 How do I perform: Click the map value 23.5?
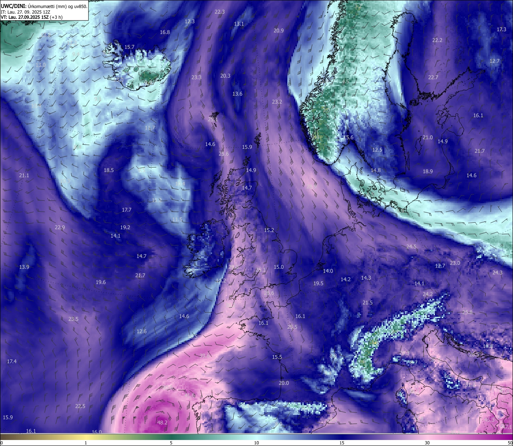coord(73,319)
